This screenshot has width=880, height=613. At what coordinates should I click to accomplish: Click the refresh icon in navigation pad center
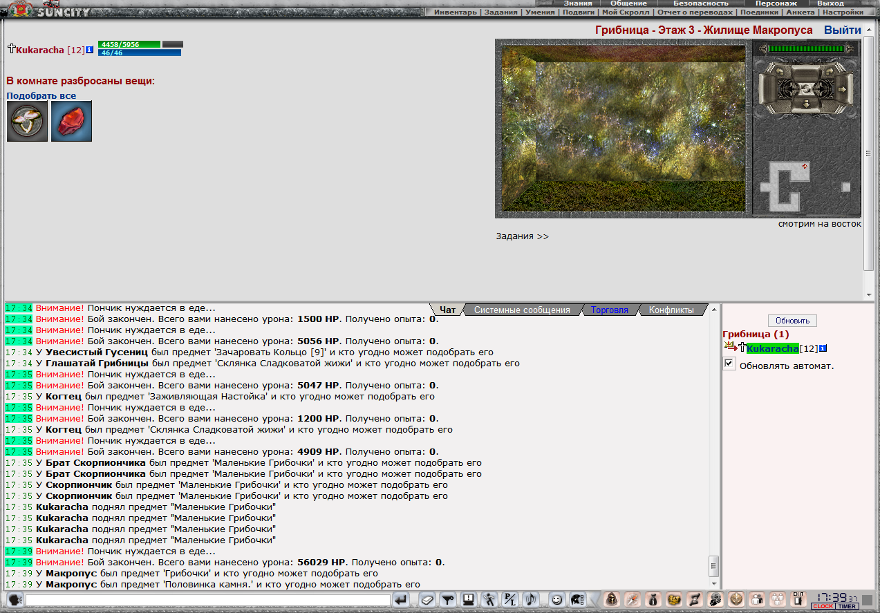tap(806, 89)
